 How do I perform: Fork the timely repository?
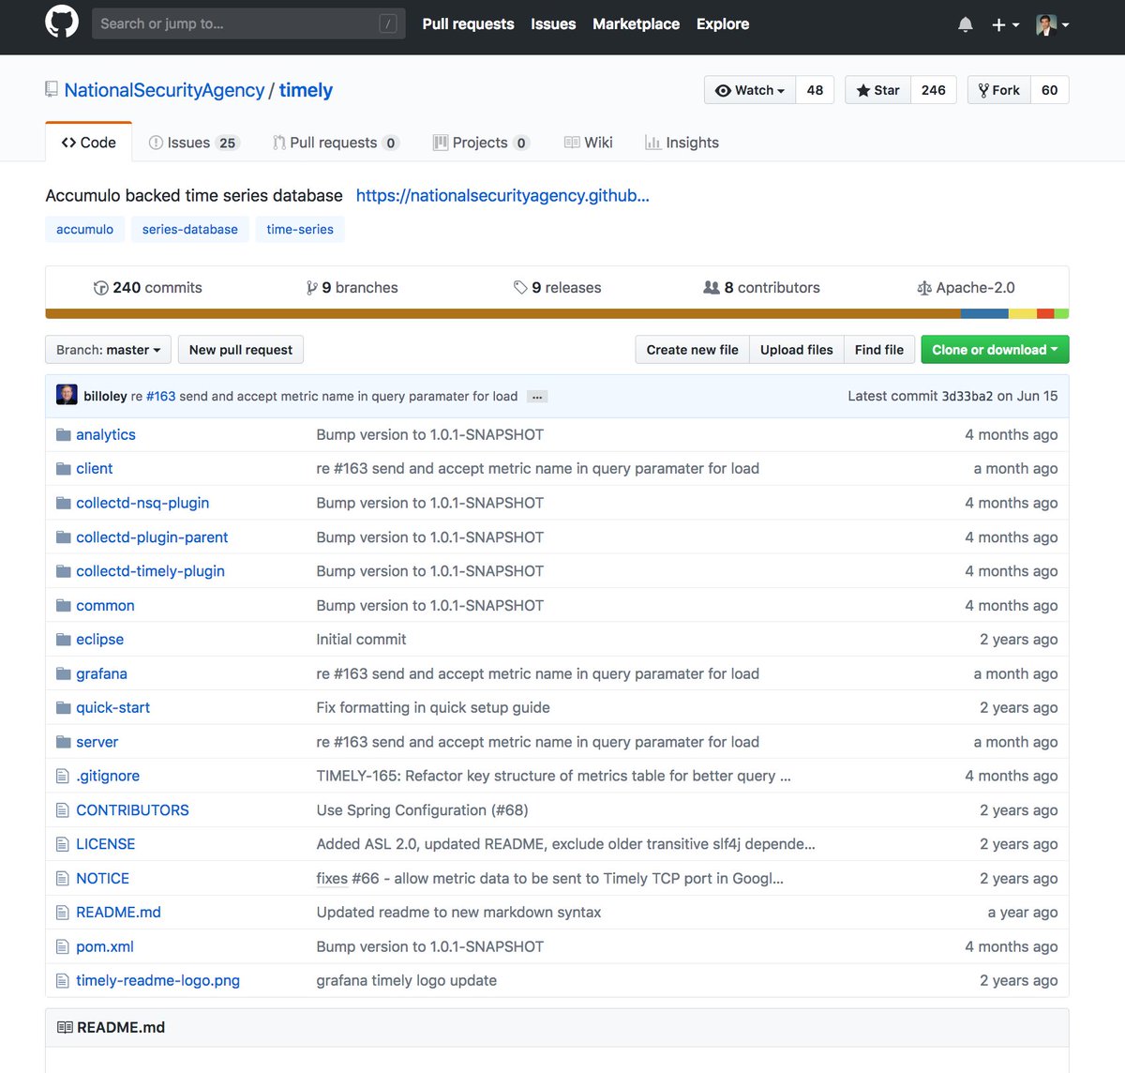[x=998, y=90]
